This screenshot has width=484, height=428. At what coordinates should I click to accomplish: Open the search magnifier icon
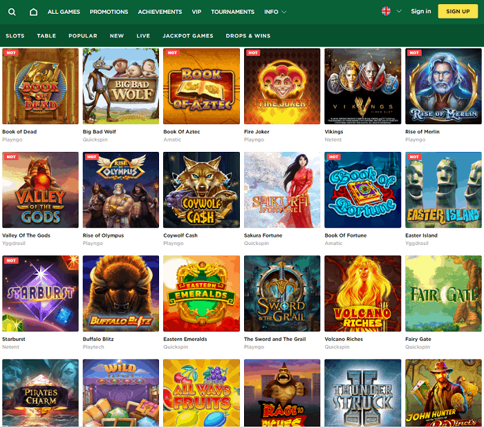coord(12,12)
